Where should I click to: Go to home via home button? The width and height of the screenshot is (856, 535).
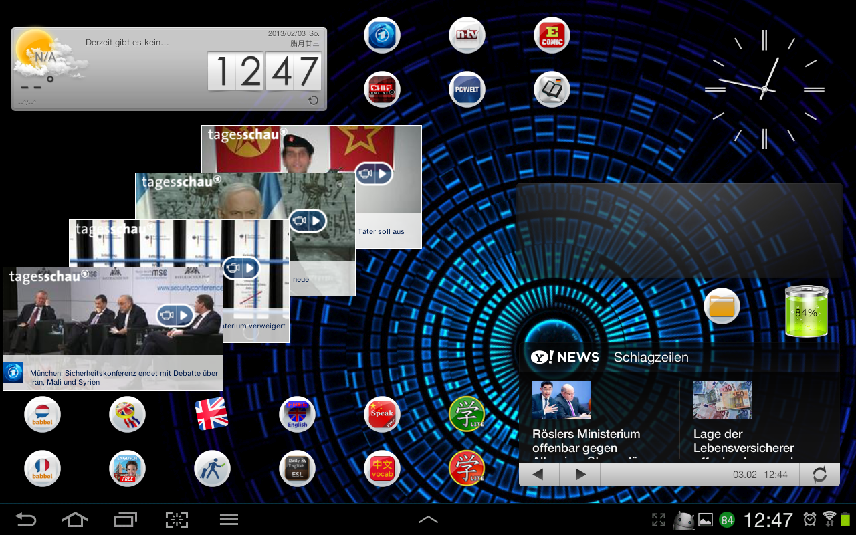click(x=75, y=519)
